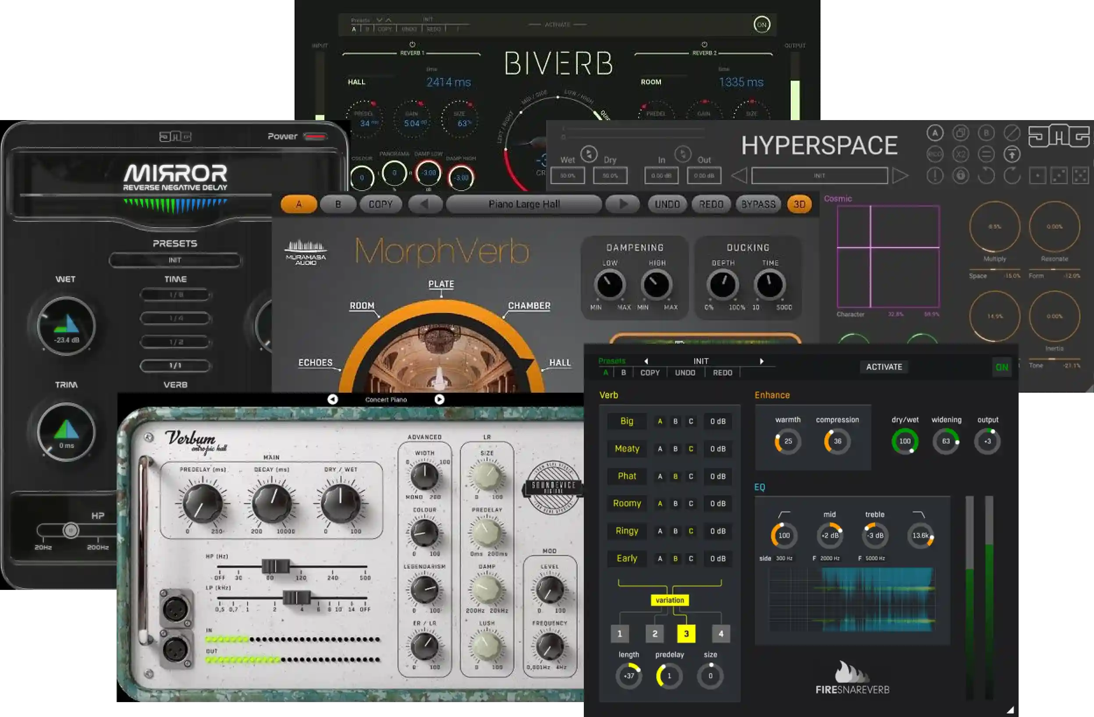Click the three-dot dice icon in Hyperspace
Screen dimensions: 1094x717
(1059, 176)
